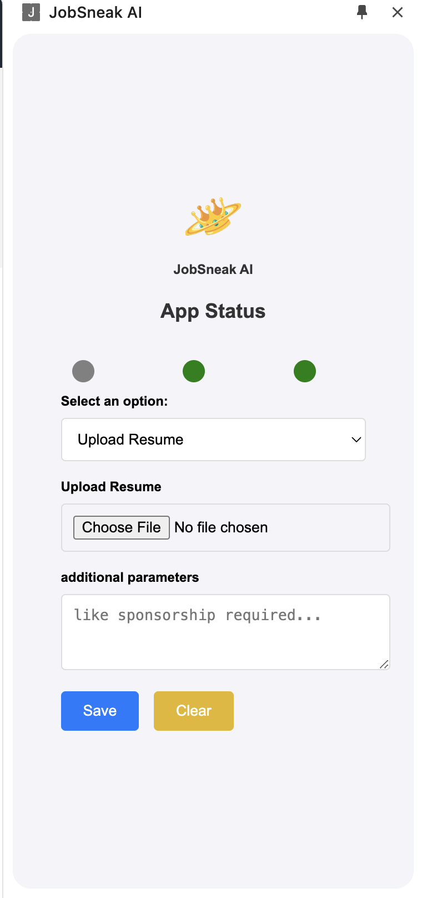
Task: Click the "Select an option:" label
Action: [114, 401]
